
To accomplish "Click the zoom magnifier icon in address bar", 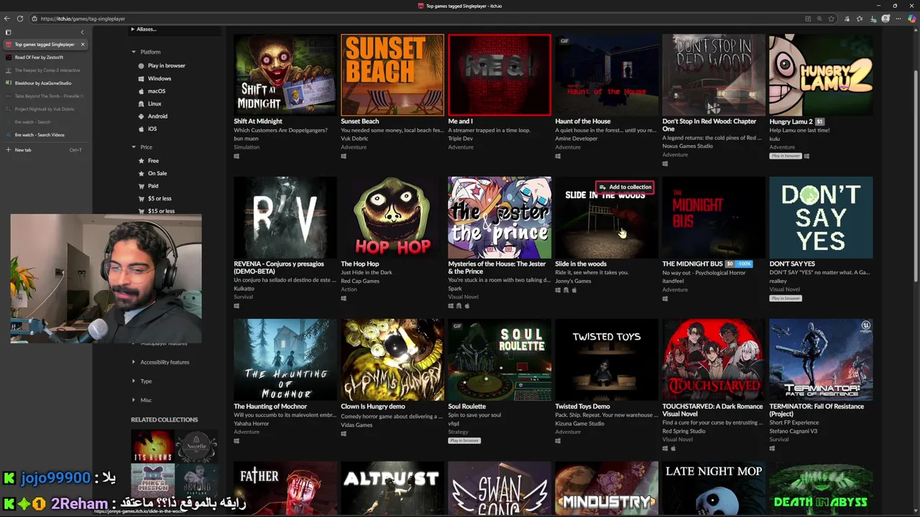I will click(x=819, y=19).
